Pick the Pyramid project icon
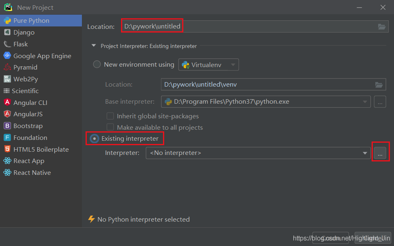Screen dimensions: 394x246 click(x=7, y=67)
